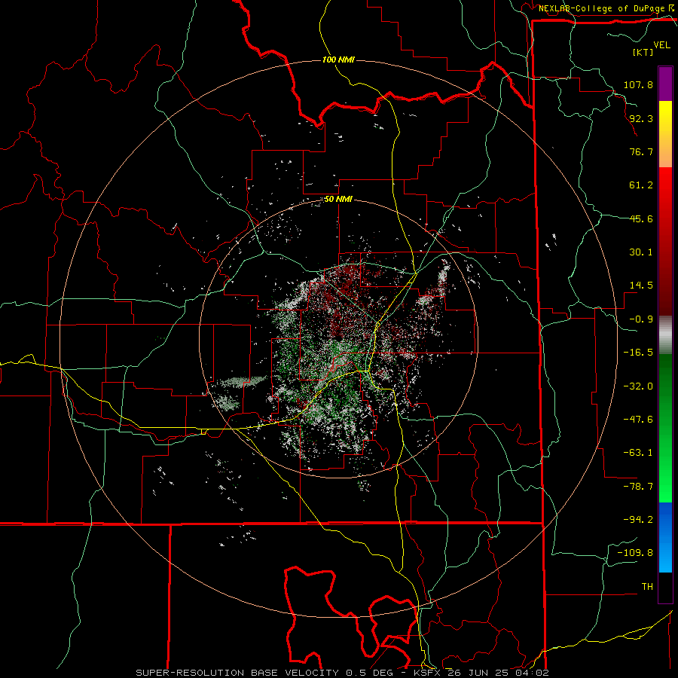This screenshot has height=678, width=678.
Task: Select the 76.7 legend value
Action: pyautogui.click(x=641, y=151)
